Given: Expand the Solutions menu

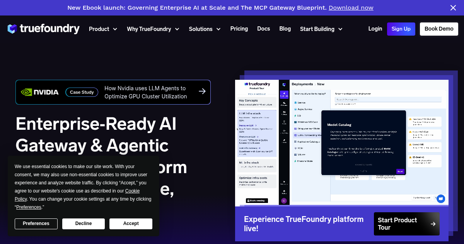Looking at the screenshot, I should pos(205,29).
